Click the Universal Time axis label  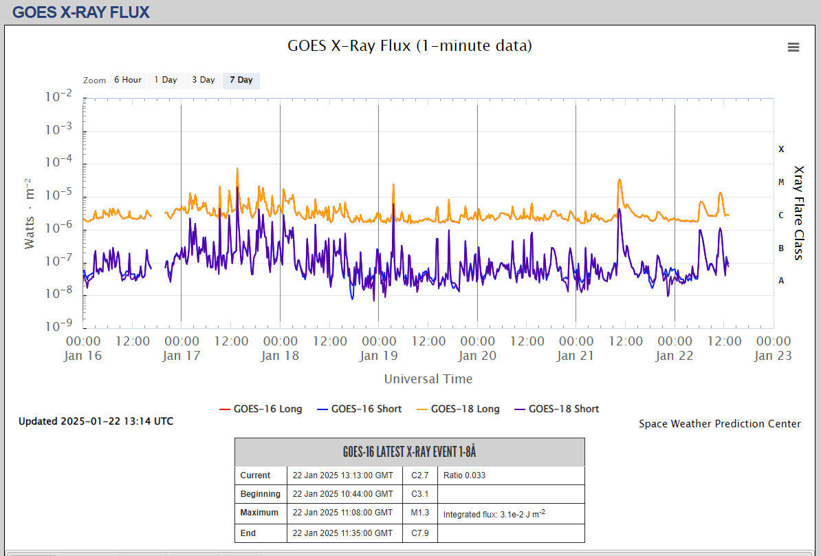pyautogui.click(x=428, y=379)
